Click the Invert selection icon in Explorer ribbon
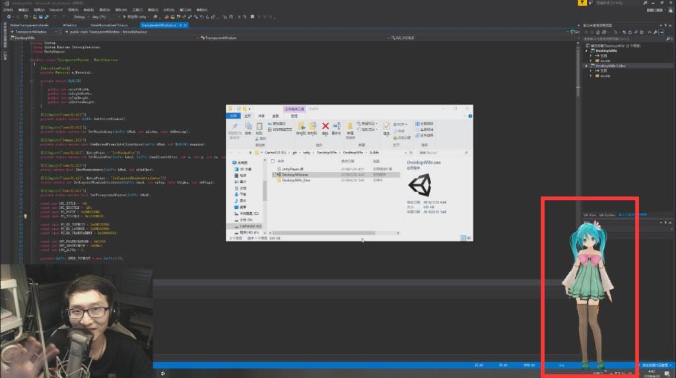 tap(417, 135)
